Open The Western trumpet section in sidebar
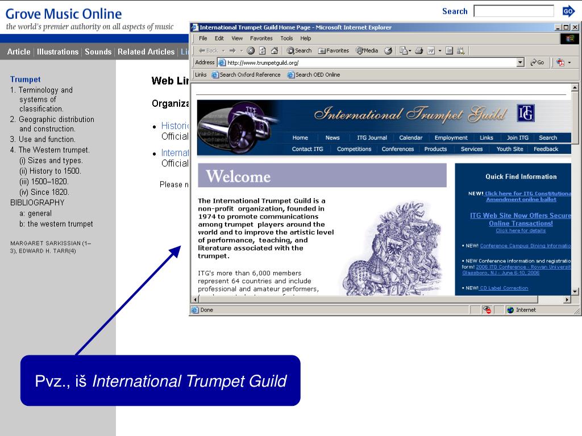Screen dimensions: 582x436 [50, 150]
